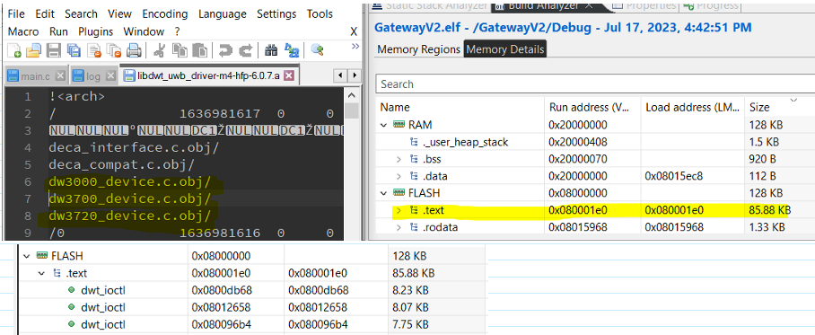The width and height of the screenshot is (815, 335).
Task: Open the View menu
Action: pyautogui.click(x=120, y=14)
